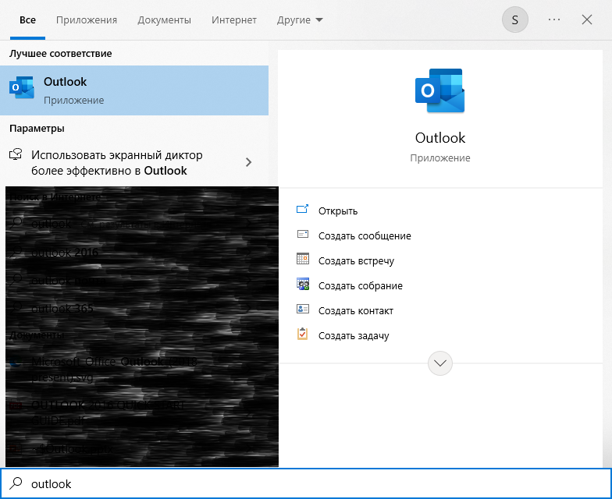612x499 pixels.
Task: Open the Другие dropdown filter
Action: click(x=300, y=20)
